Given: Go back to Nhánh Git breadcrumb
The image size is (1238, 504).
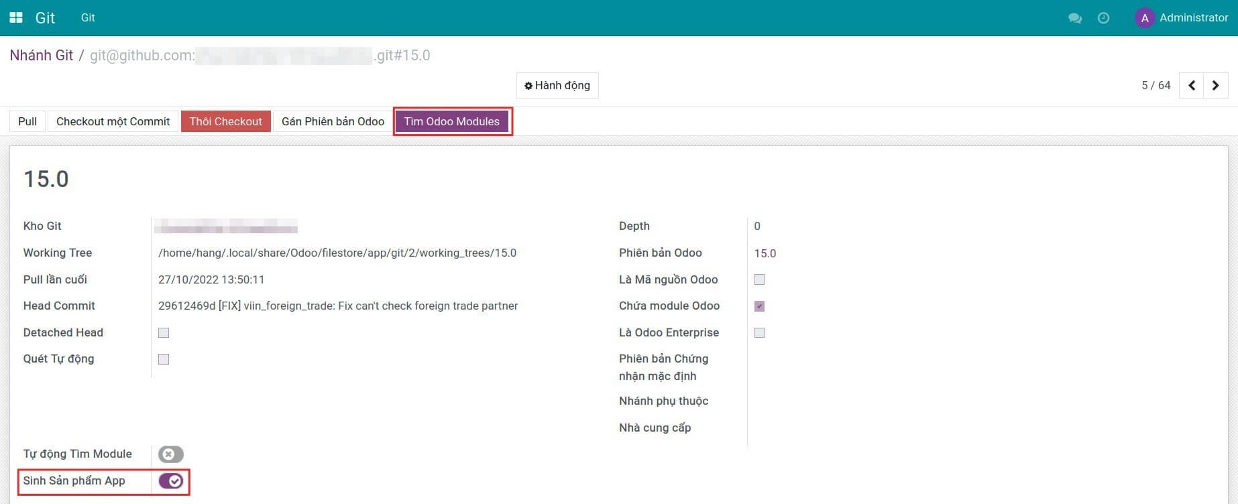Looking at the screenshot, I should pos(42,55).
